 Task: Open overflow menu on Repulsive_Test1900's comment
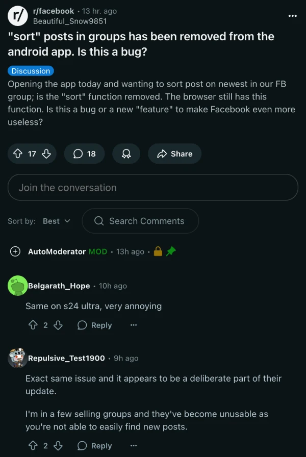[x=133, y=445]
